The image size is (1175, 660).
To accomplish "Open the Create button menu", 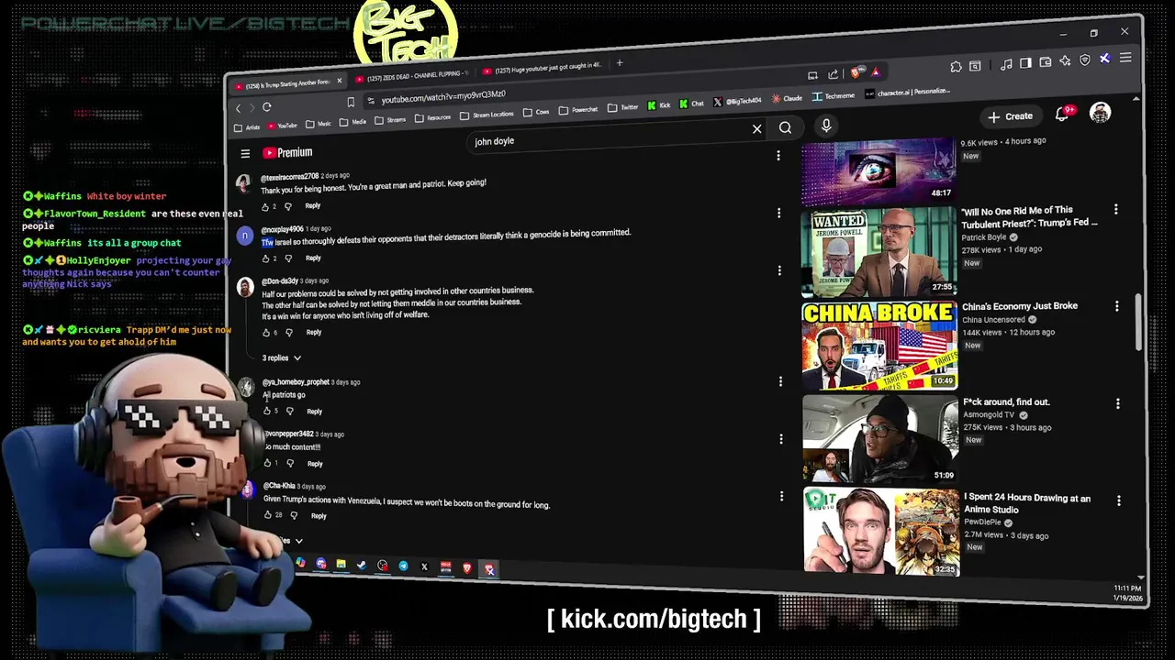I will [1011, 116].
